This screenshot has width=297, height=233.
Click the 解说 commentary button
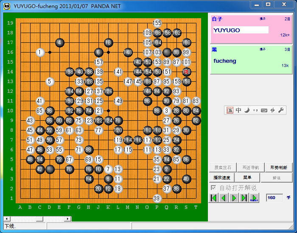(277, 178)
